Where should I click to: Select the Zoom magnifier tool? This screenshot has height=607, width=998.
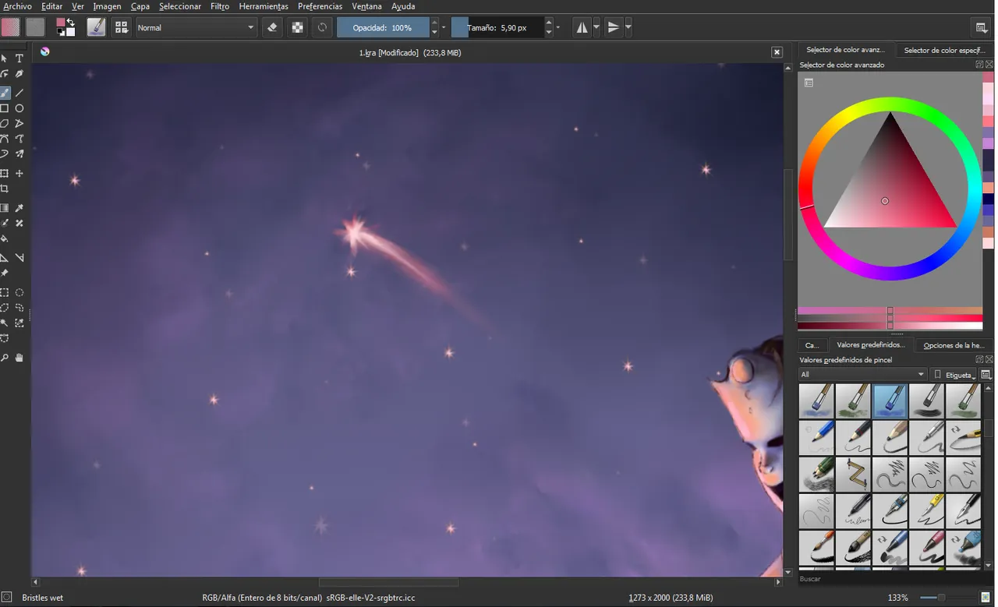5,358
